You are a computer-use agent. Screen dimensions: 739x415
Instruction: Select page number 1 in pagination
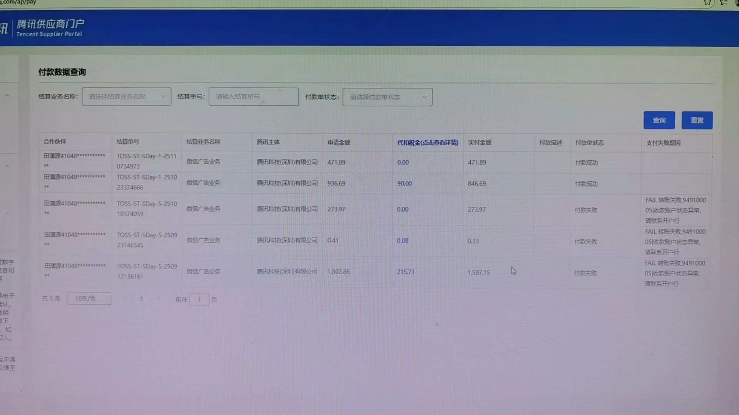click(141, 299)
